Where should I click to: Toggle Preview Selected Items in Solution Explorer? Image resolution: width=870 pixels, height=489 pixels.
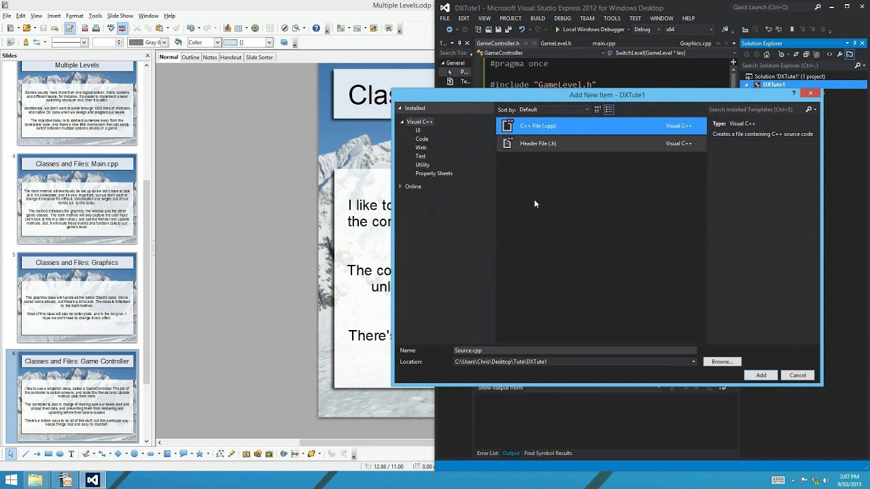click(850, 54)
